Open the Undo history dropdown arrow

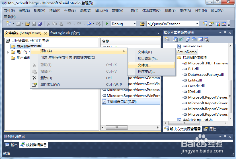coord(74,24)
